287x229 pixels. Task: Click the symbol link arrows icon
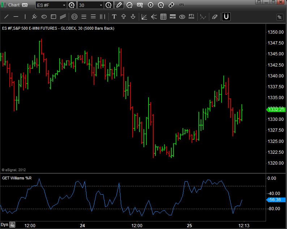[x=171, y=5]
